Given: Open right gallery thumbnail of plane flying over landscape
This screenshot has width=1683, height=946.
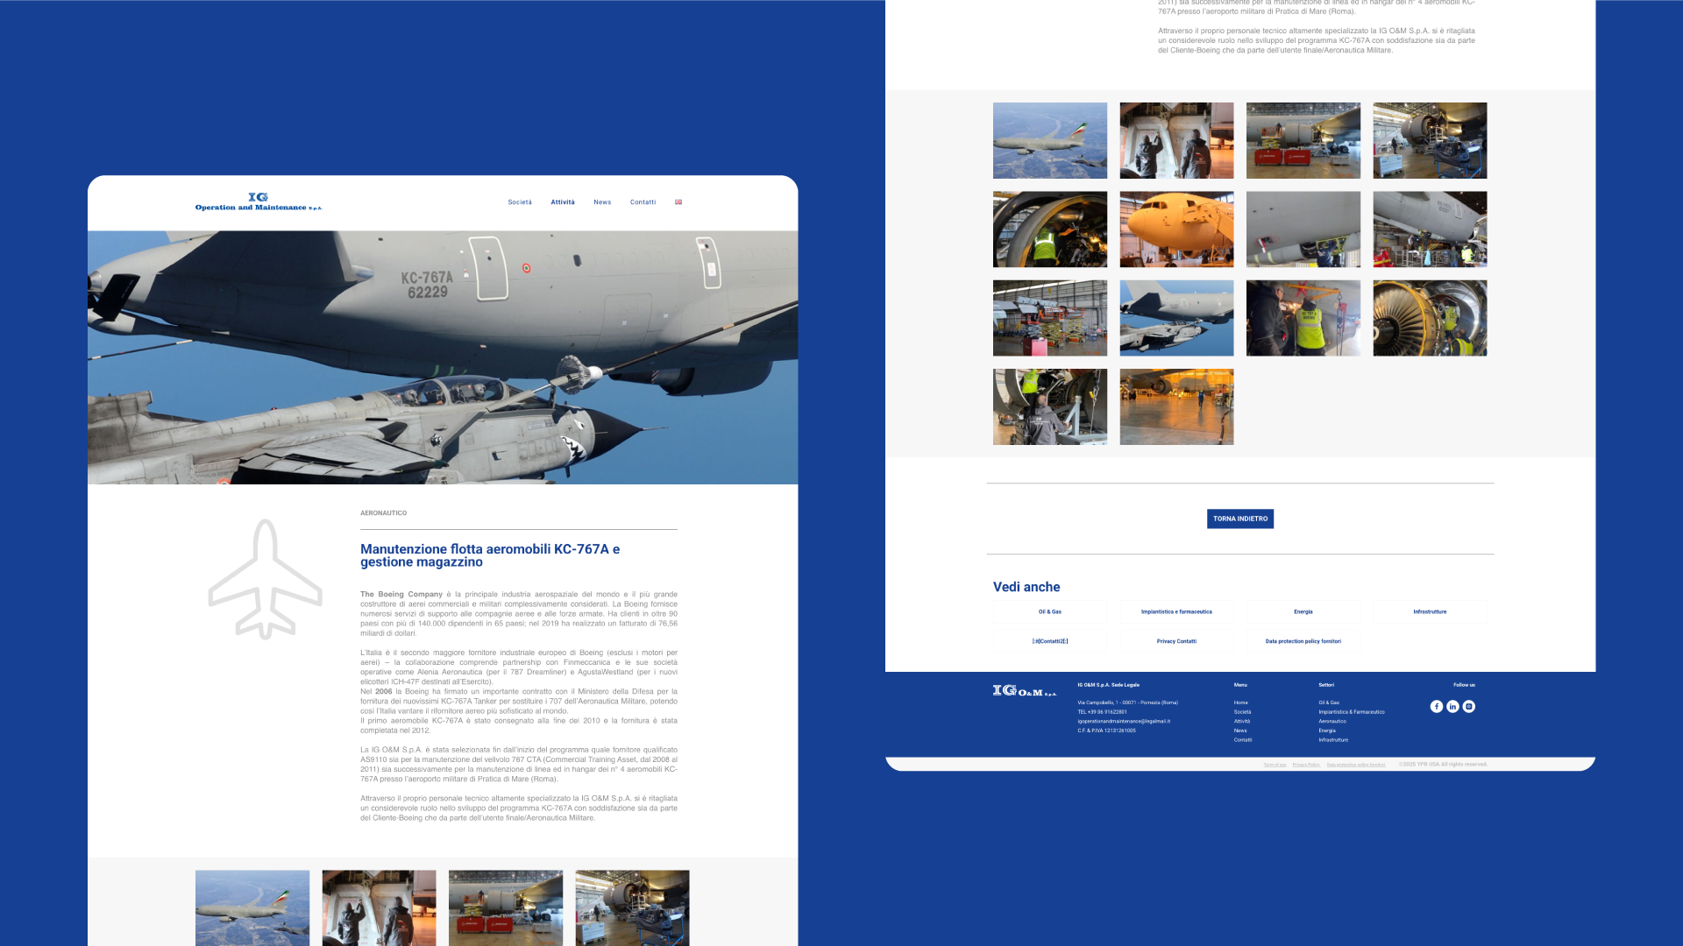Looking at the screenshot, I should tap(1050, 140).
